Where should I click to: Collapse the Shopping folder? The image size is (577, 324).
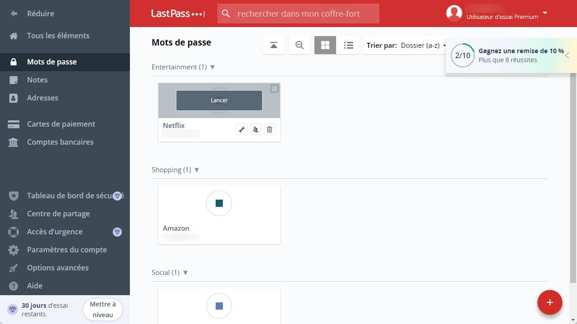[x=197, y=170]
